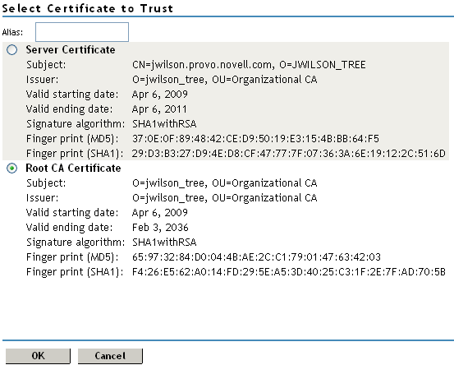Click the MD5 fingerprint starting with 37:0E:0F

[255, 139]
